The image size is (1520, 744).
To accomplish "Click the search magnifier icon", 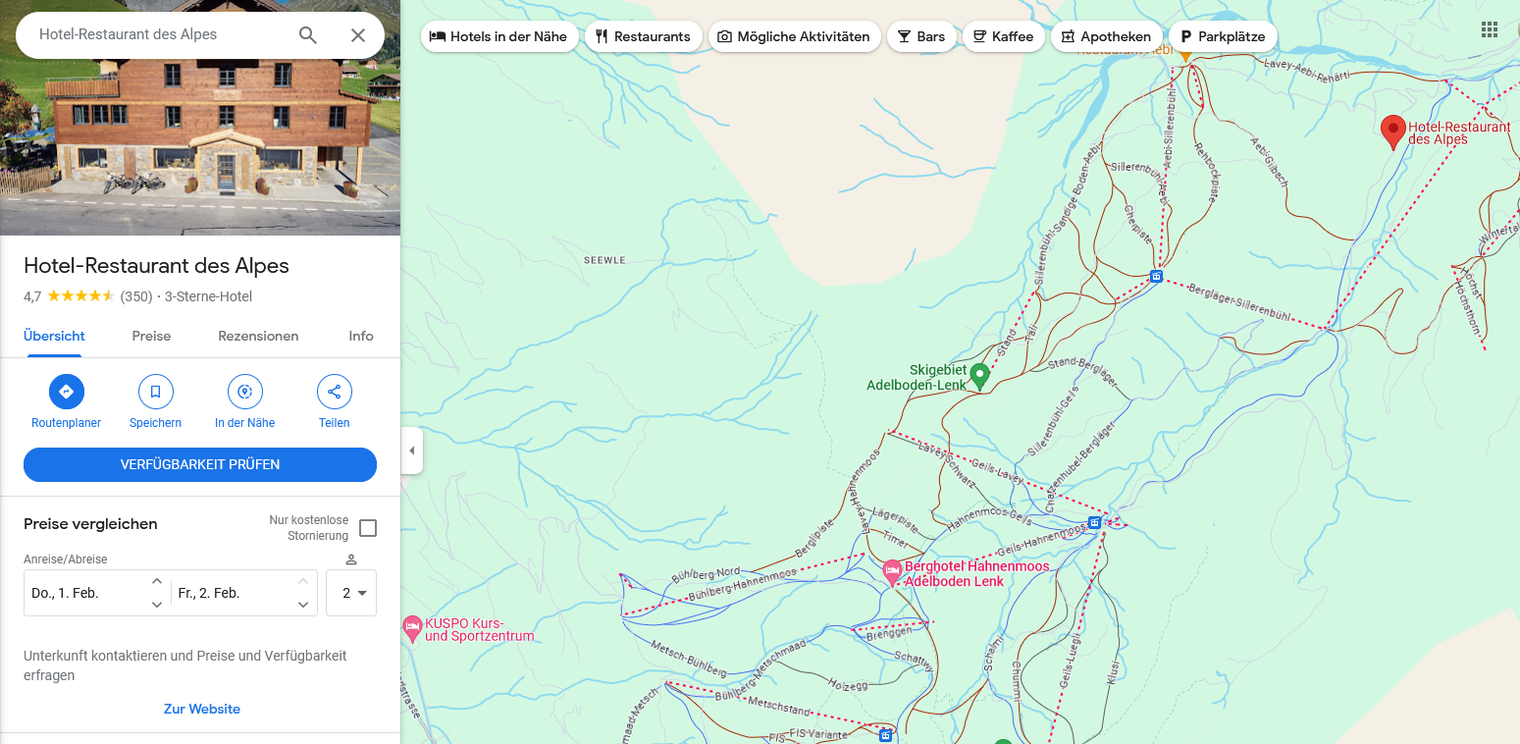I will click(x=308, y=35).
